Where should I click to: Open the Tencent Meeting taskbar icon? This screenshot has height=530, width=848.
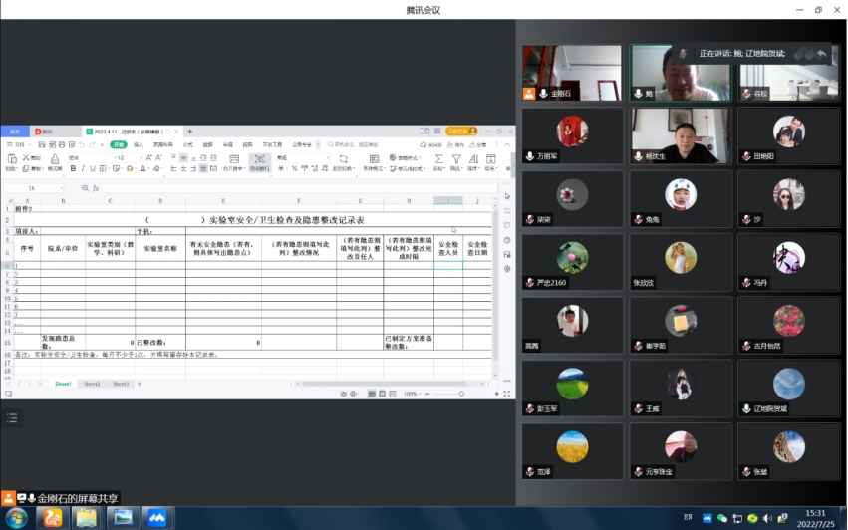click(x=157, y=518)
